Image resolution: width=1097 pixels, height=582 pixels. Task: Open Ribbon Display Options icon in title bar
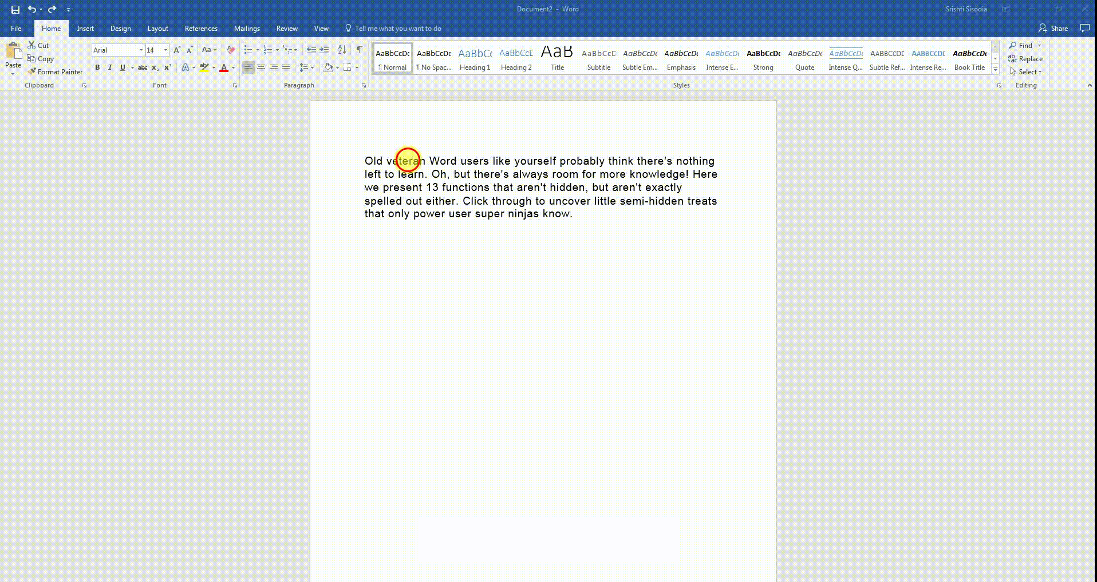(x=1005, y=9)
